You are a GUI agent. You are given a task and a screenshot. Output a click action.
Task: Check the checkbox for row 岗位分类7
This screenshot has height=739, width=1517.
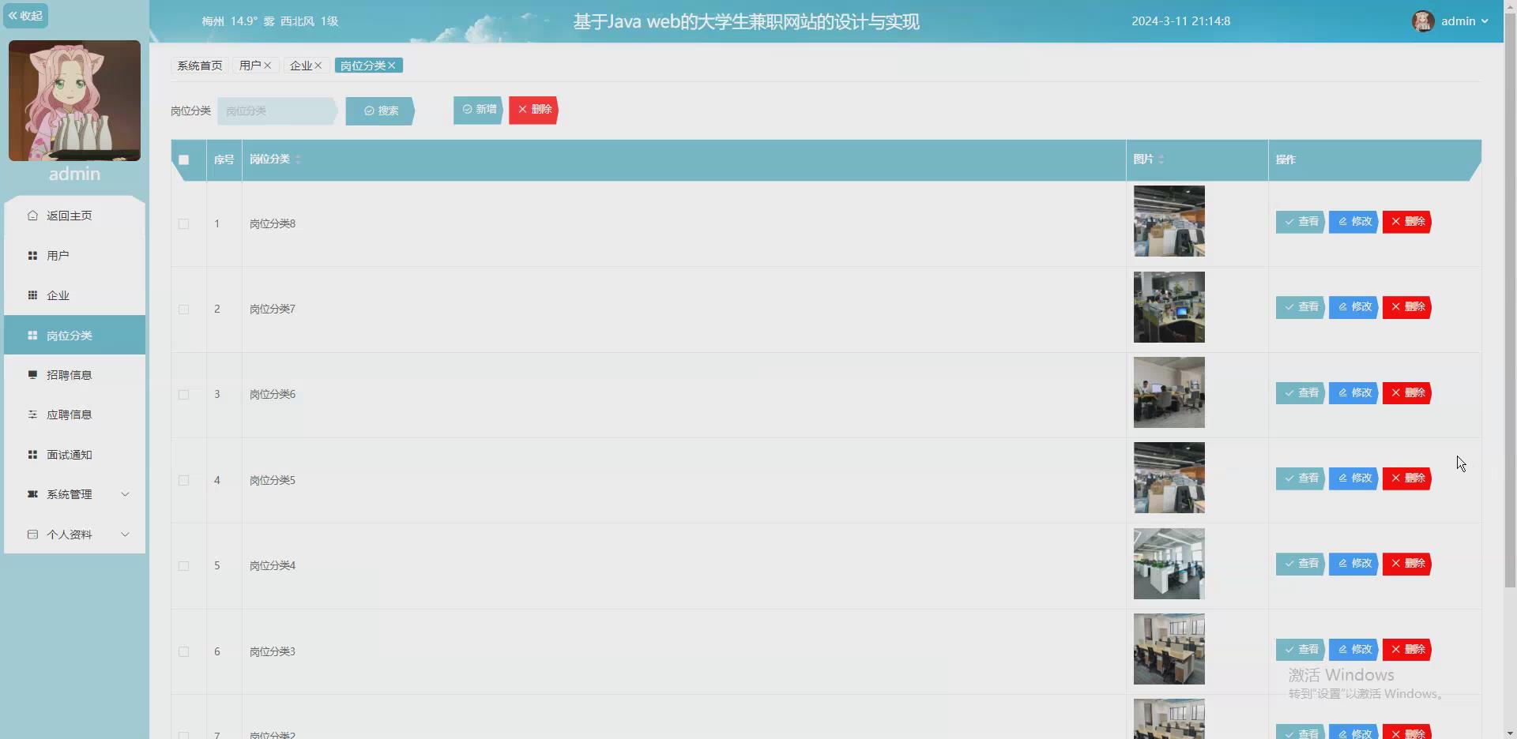(184, 309)
